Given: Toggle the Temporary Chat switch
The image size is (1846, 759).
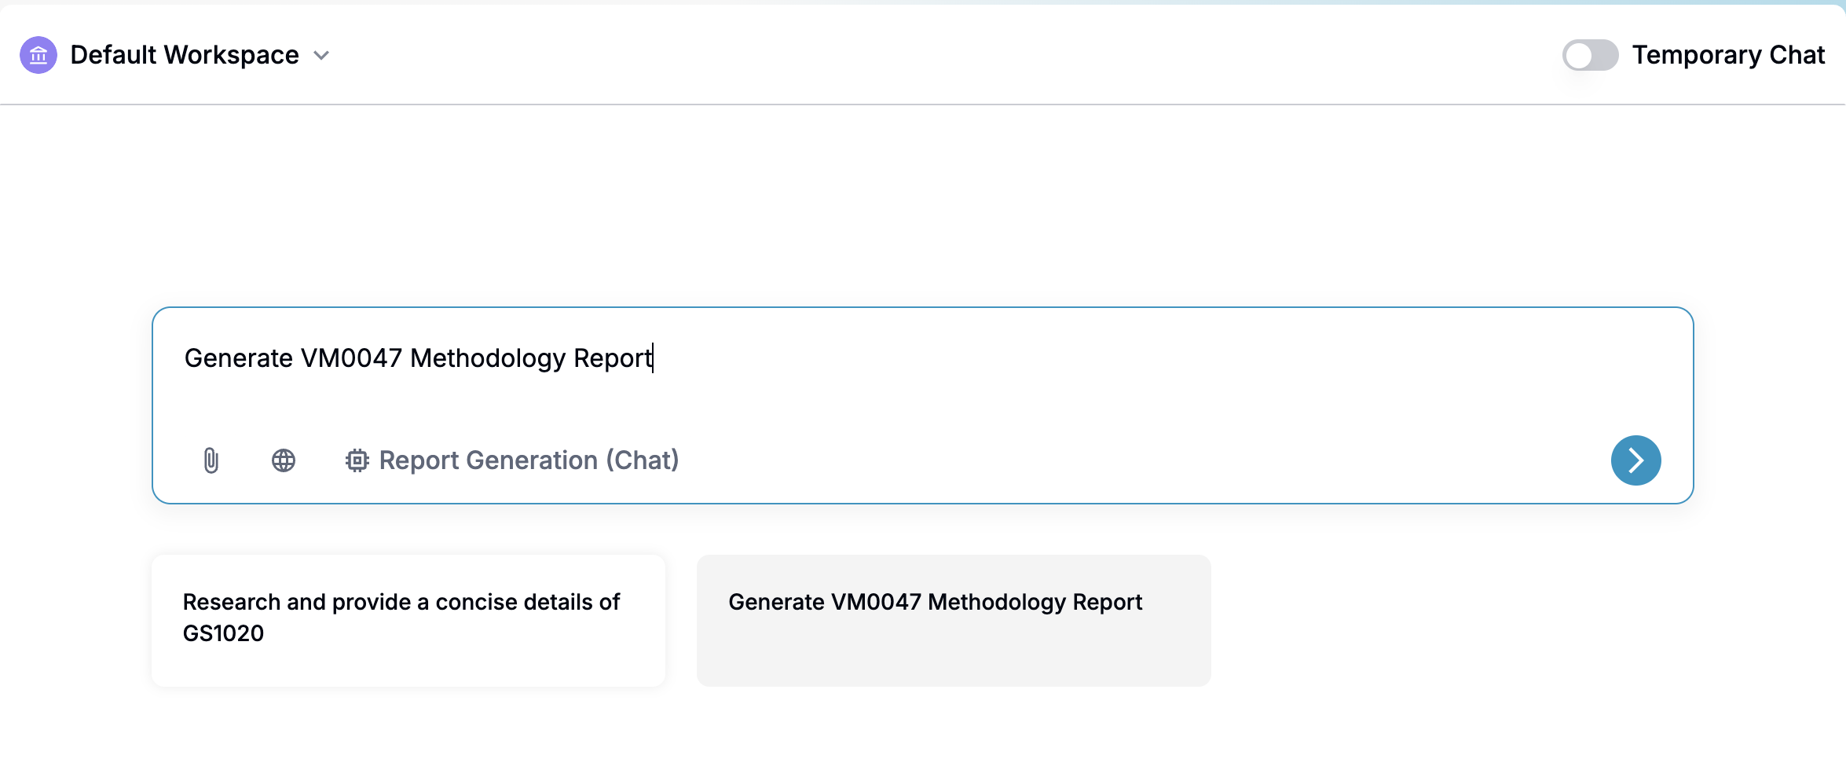Looking at the screenshot, I should click(x=1590, y=55).
